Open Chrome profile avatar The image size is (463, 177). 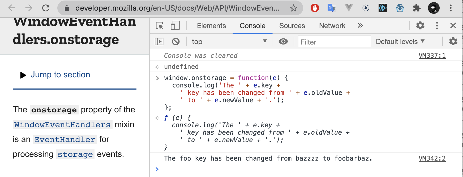click(x=434, y=8)
